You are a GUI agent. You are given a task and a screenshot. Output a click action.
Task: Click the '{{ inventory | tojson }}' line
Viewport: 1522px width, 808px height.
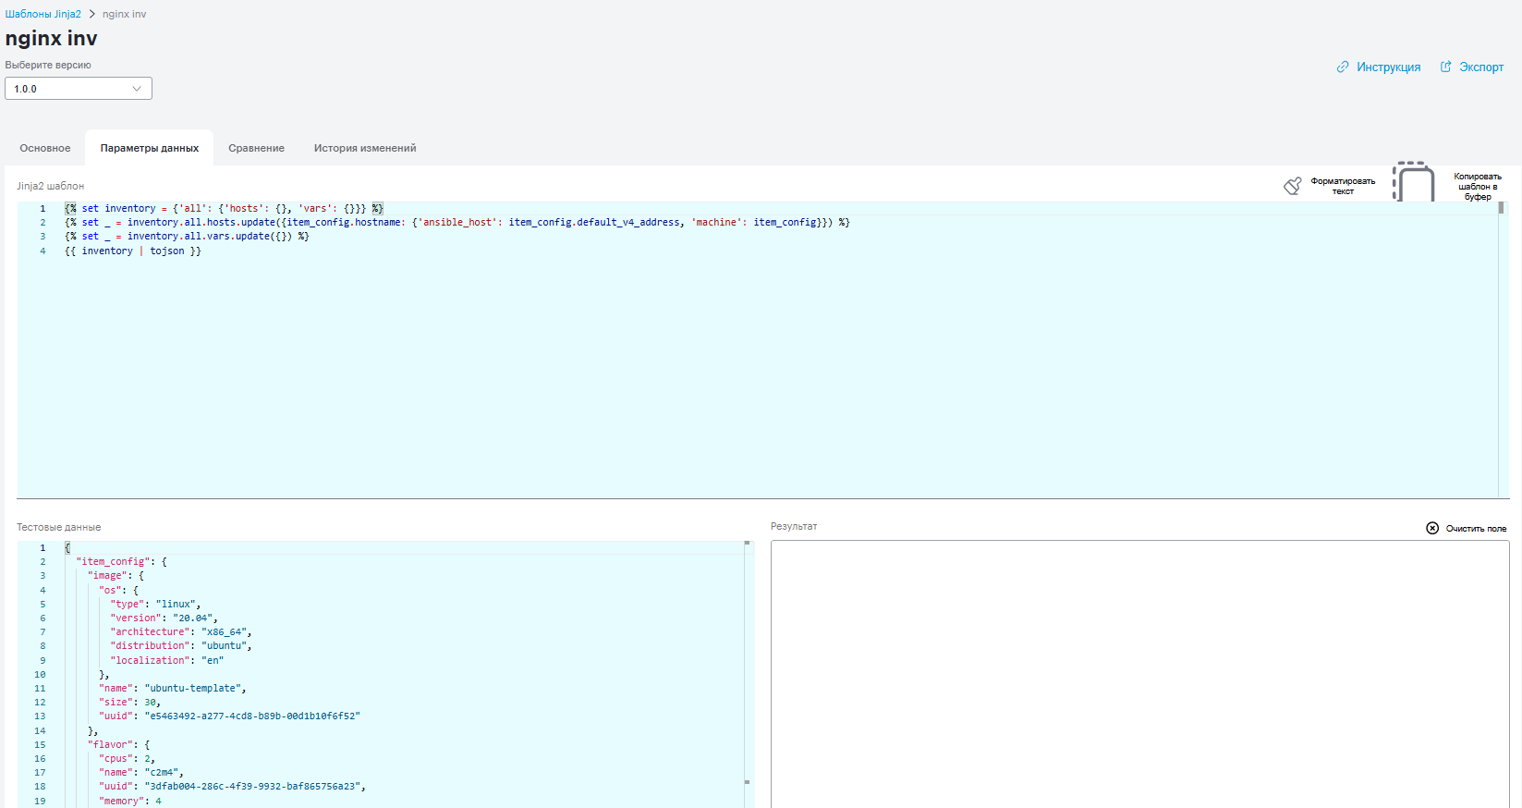tap(133, 251)
